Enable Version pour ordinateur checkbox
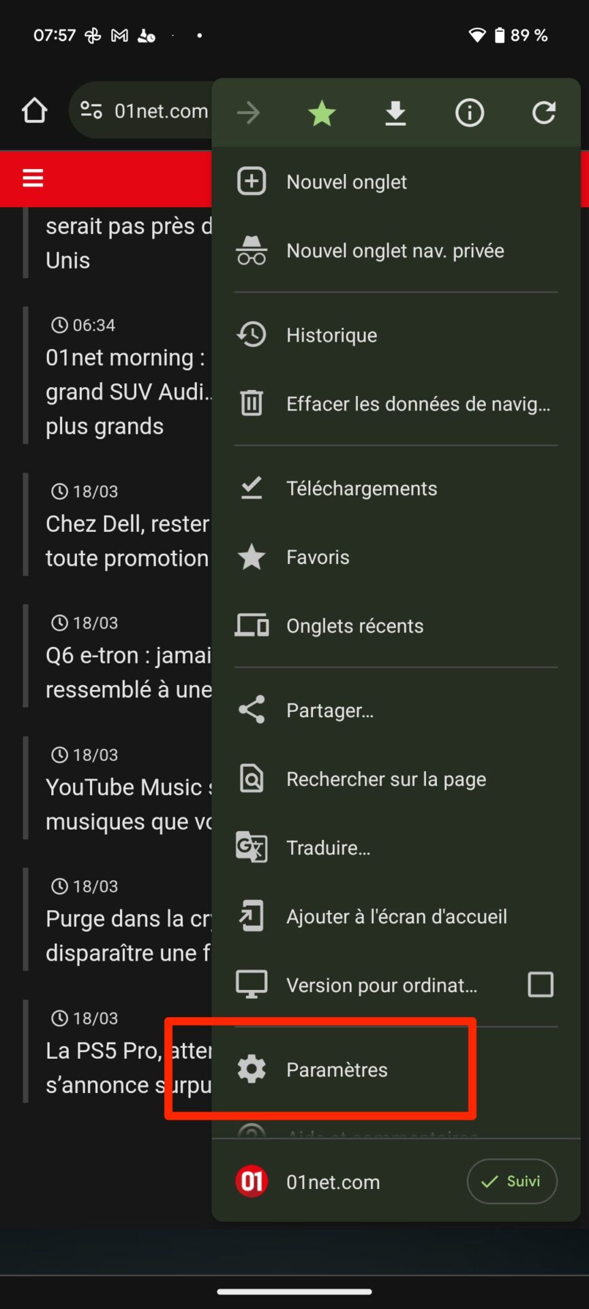 click(541, 984)
